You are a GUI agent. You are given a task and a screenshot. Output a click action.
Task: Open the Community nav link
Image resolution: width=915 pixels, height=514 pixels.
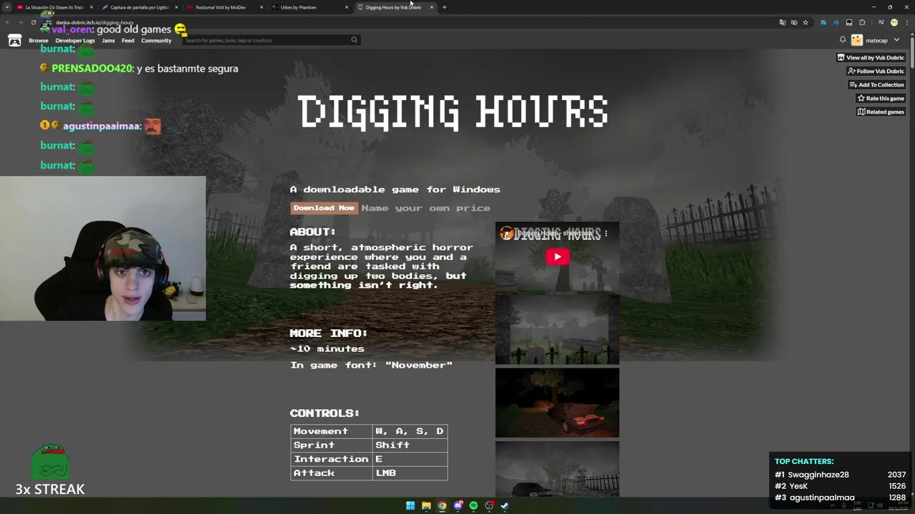click(x=156, y=41)
